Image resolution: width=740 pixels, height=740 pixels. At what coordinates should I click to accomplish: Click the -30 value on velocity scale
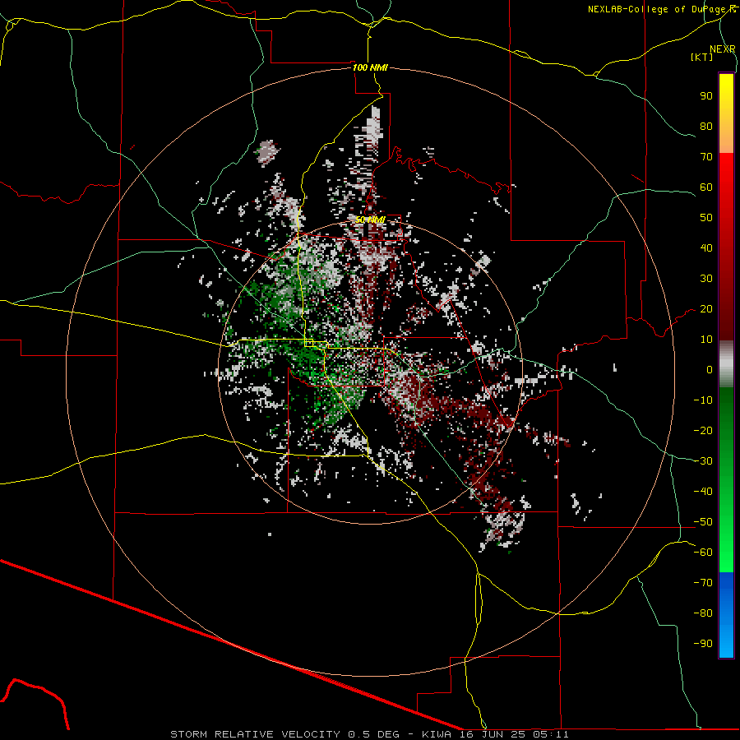click(x=703, y=461)
